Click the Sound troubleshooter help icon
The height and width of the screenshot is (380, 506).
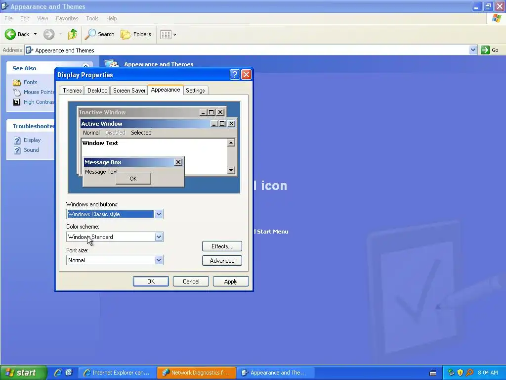click(x=17, y=150)
